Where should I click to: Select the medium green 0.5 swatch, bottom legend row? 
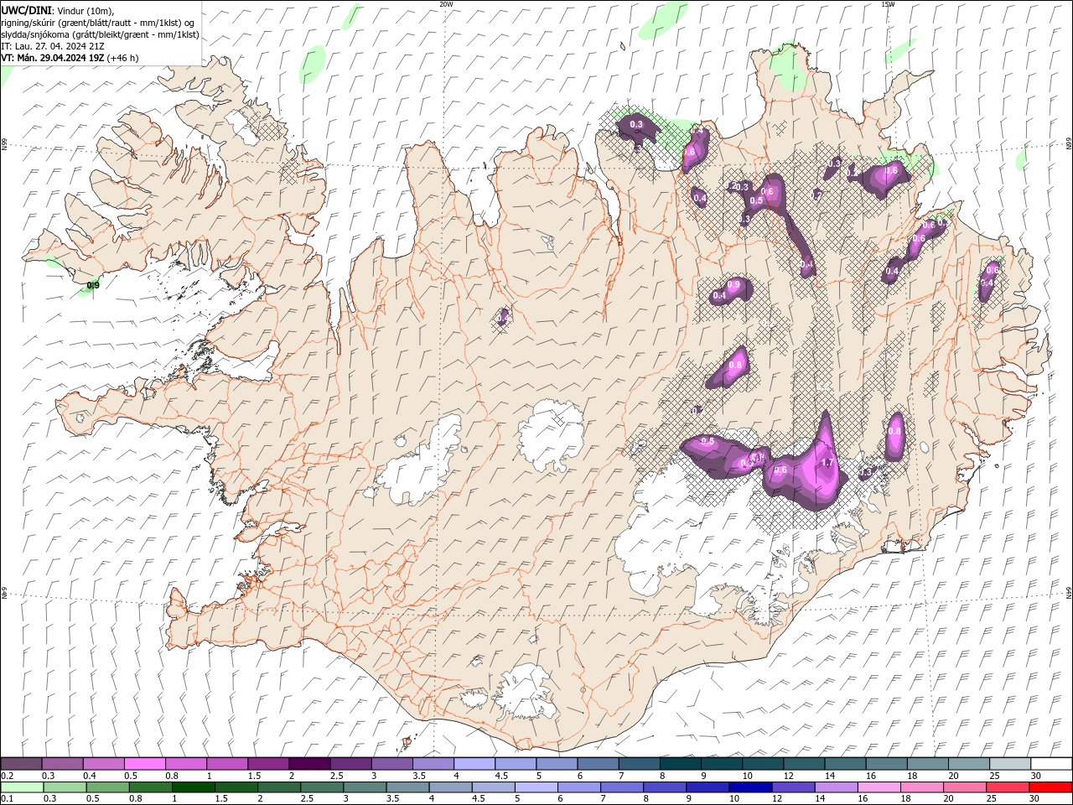coord(107,787)
